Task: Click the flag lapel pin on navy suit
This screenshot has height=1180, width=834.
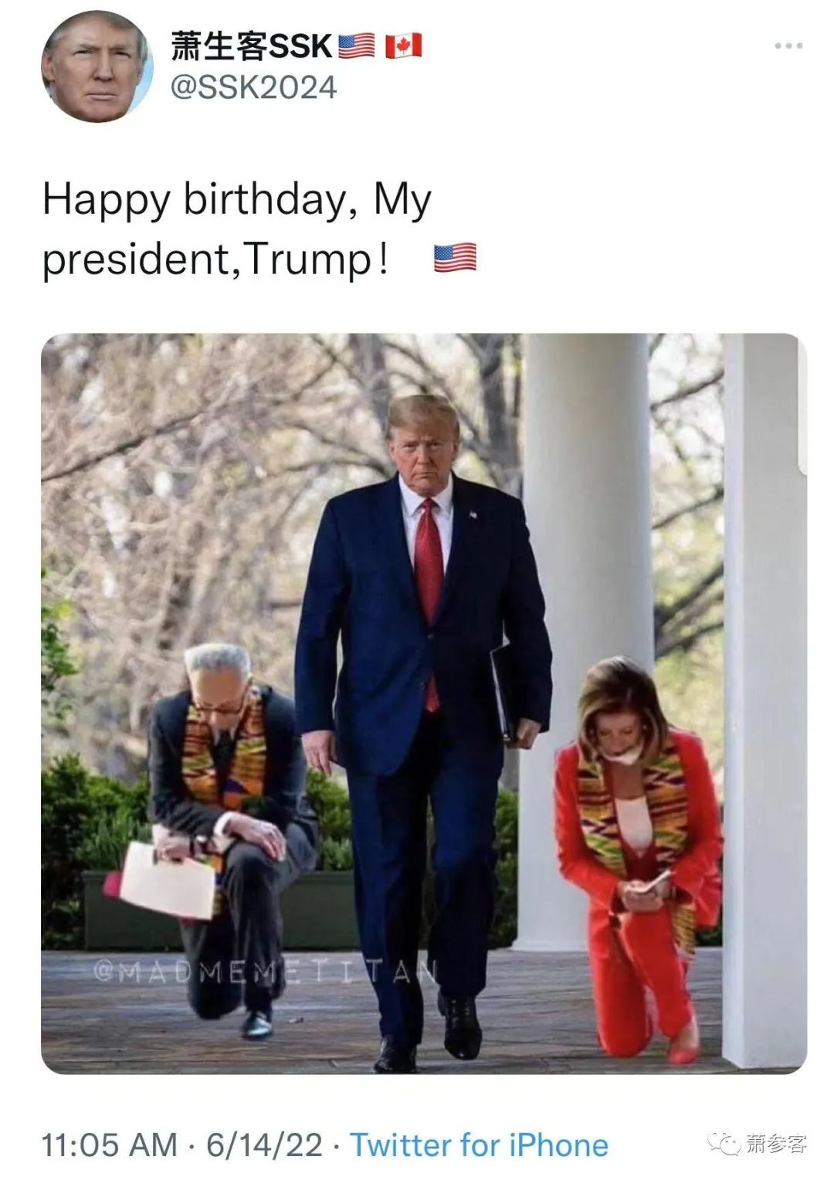Action: pos(472,514)
